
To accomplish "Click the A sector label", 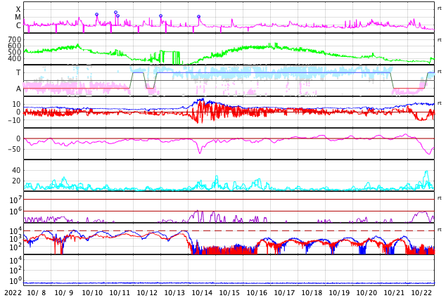I will 18,89.
